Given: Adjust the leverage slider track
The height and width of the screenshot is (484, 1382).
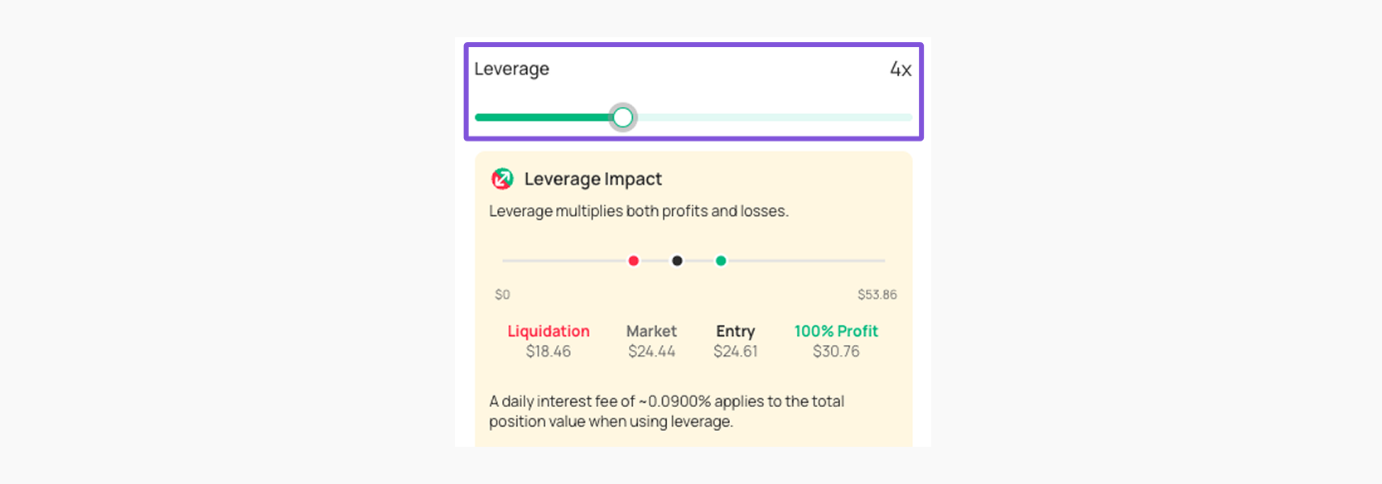Looking at the screenshot, I should coord(746,117).
